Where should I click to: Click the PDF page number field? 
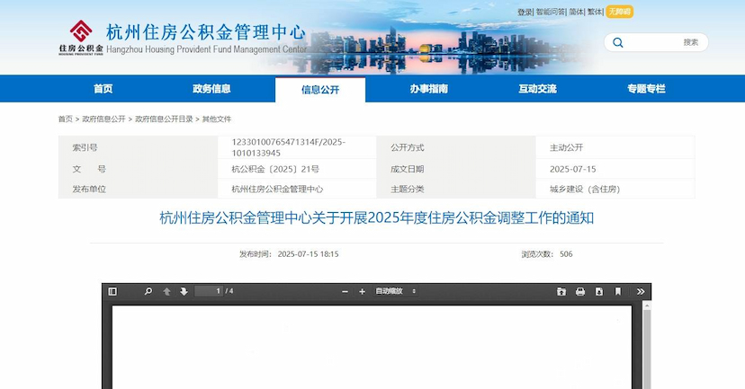(209, 291)
